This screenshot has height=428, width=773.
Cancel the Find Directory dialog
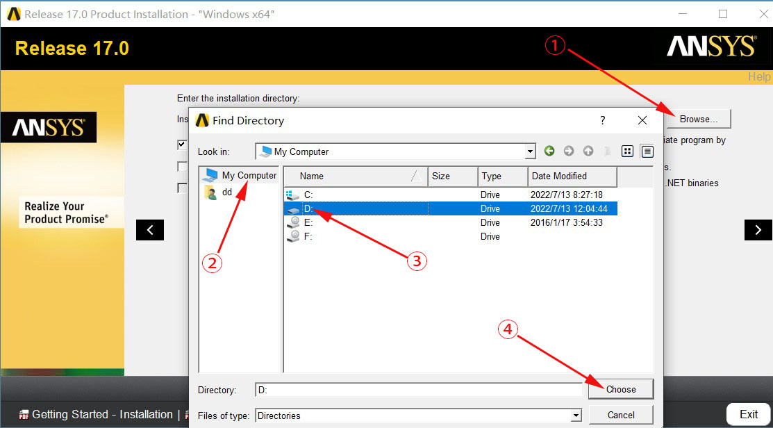tap(621, 415)
